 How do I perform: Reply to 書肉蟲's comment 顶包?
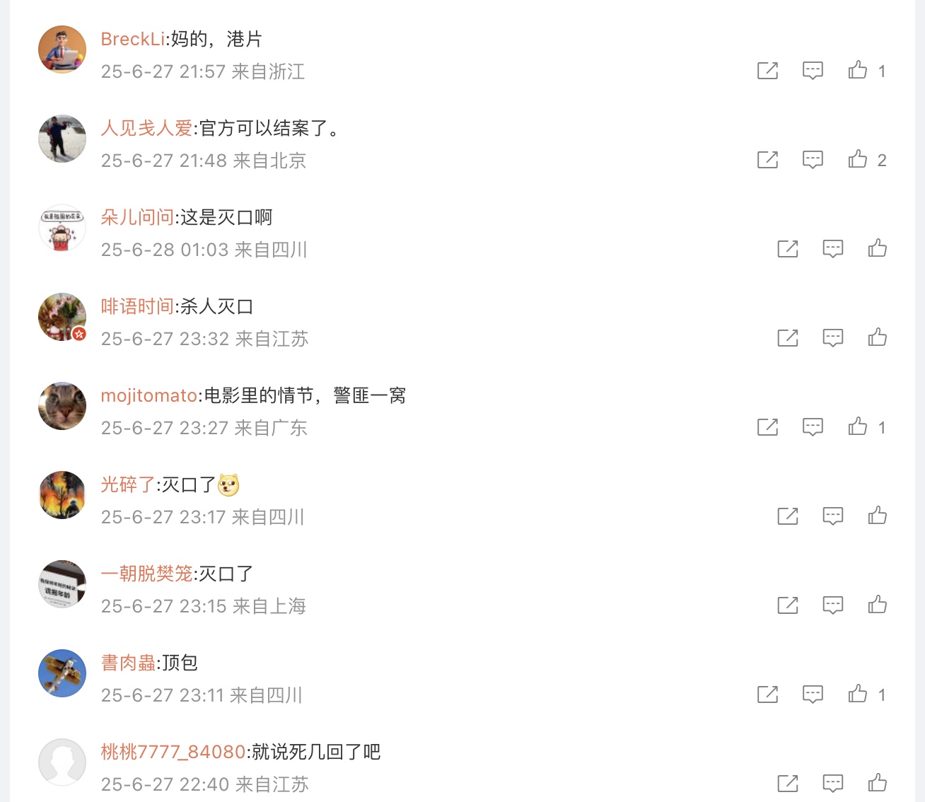pyautogui.click(x=813, y=694)
